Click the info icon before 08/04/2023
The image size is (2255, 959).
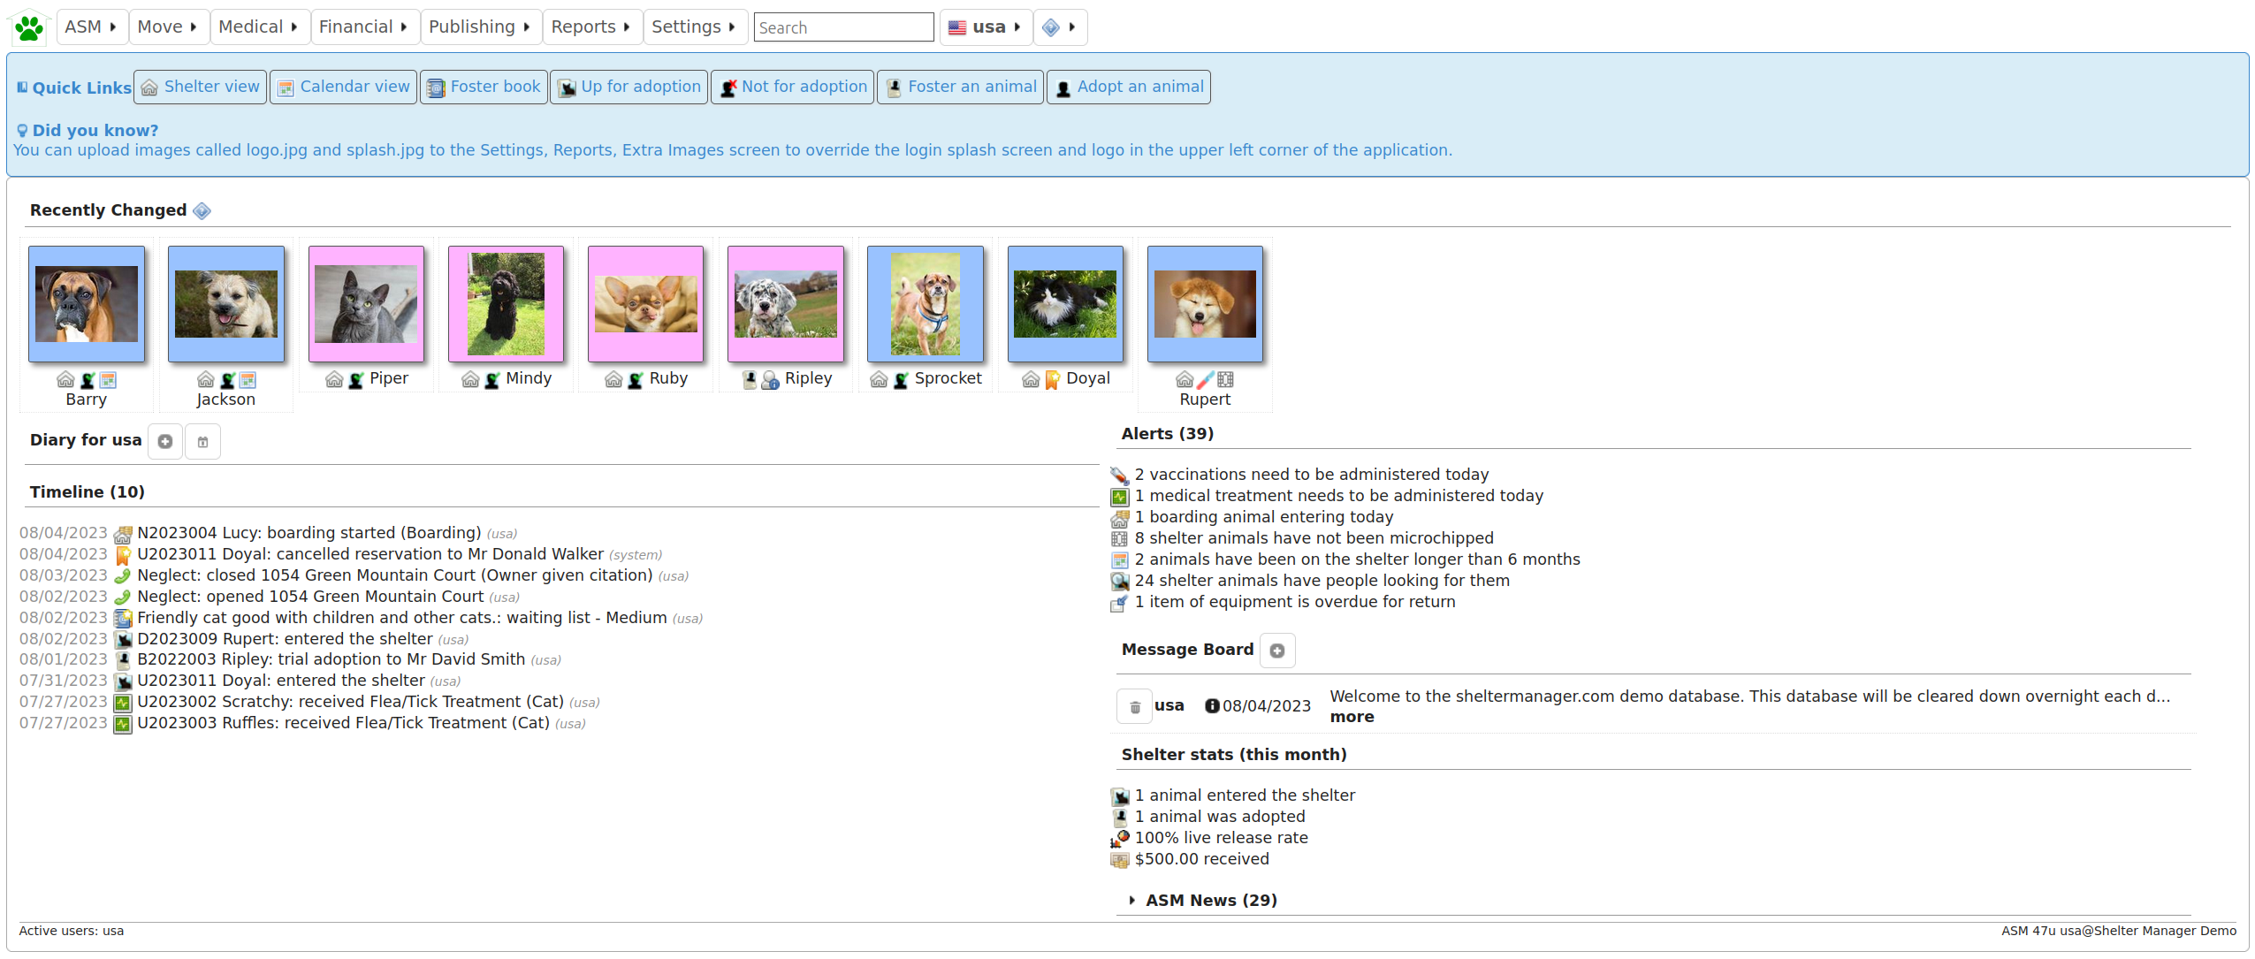pyautogui.click(x=1212, y=705)
